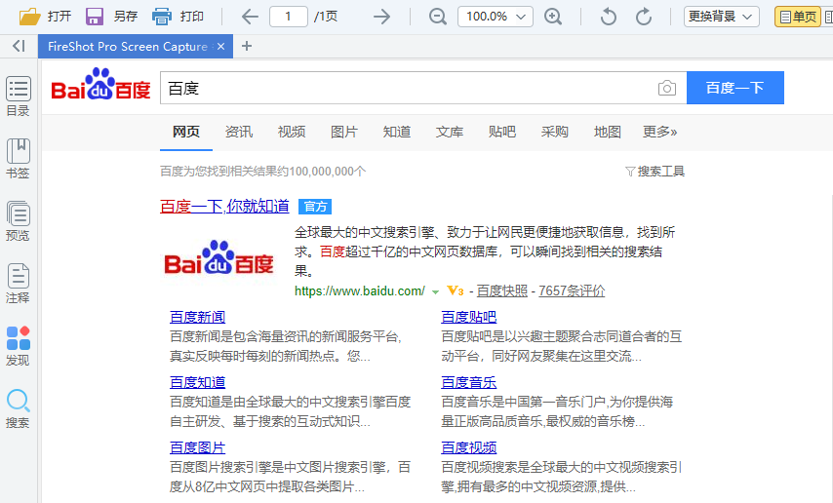The width and height of the screenshot is (833, 503).
Task: Click the page number input field
Action: pyautogui.click(x=289, y=17)
